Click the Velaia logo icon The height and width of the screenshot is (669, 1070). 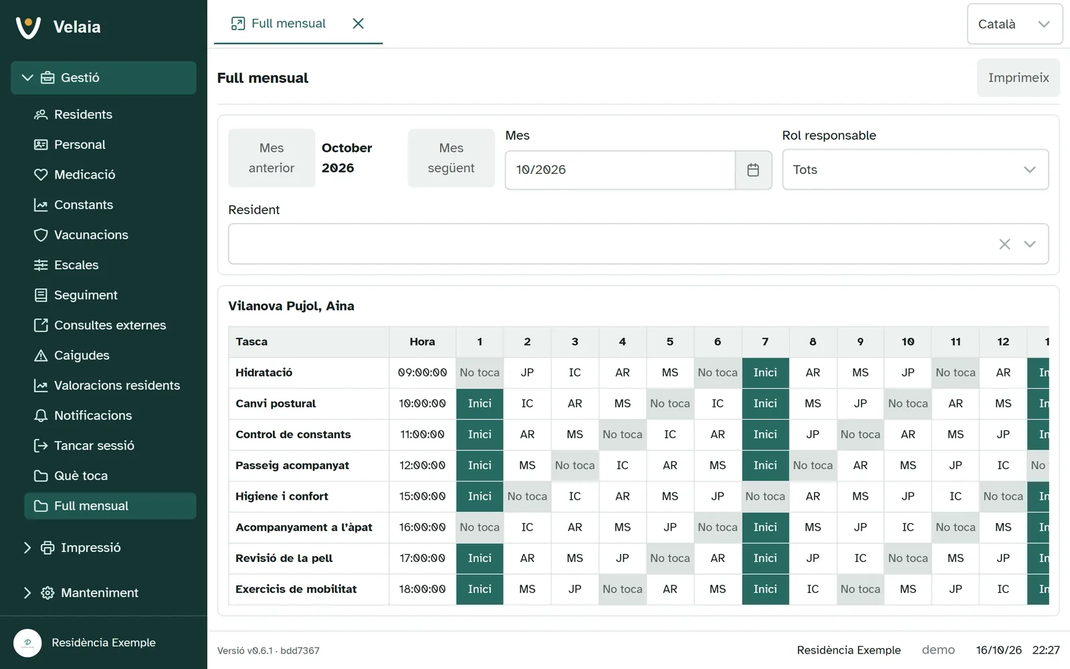point(28,27)
